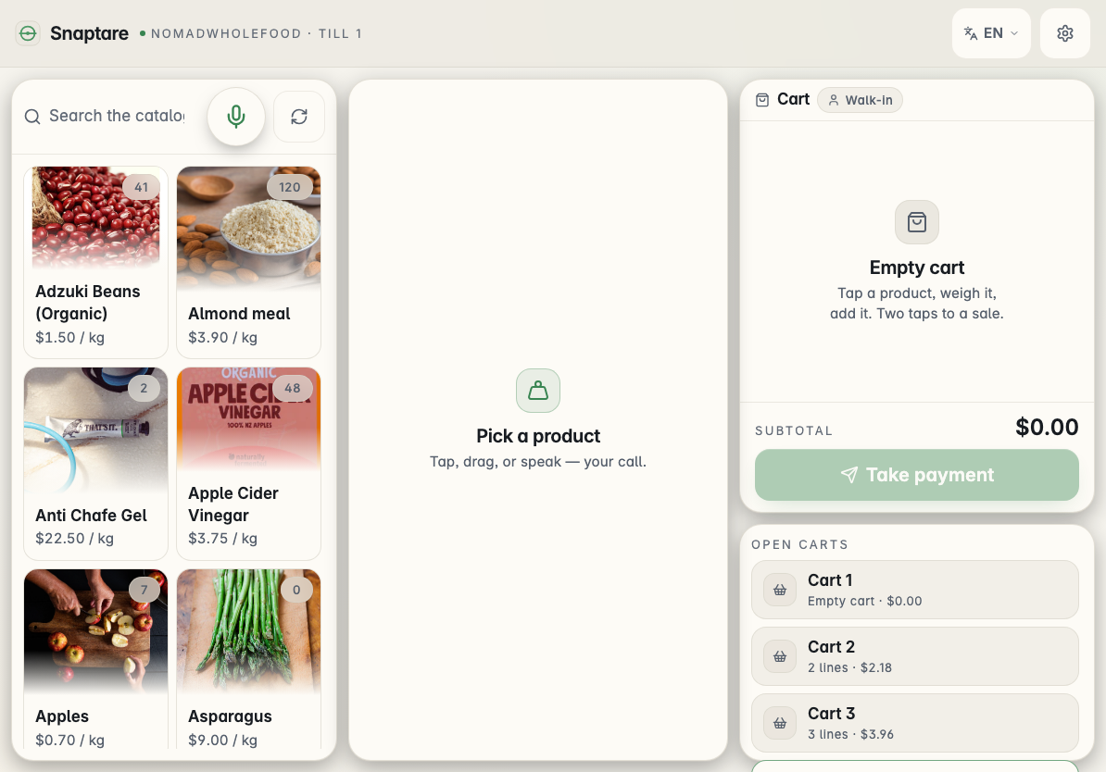This screenshot has height=772, width=1106.
Task: Open the EN language dropdown
Action: (991, 33)
